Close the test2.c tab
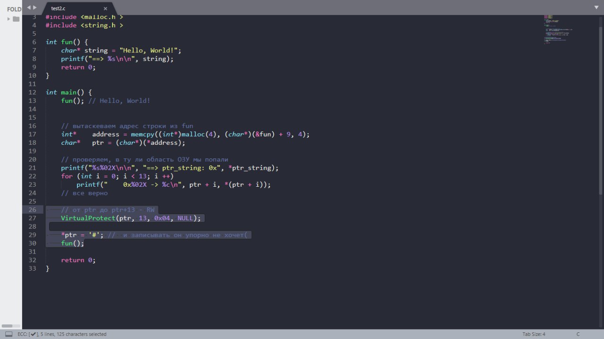 pyautogui.click(x=105, y=8)
